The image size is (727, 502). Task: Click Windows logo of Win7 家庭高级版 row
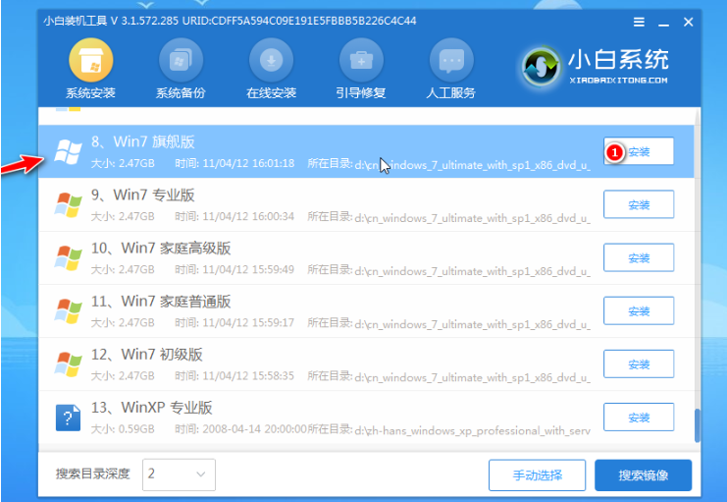click(68, 257)
